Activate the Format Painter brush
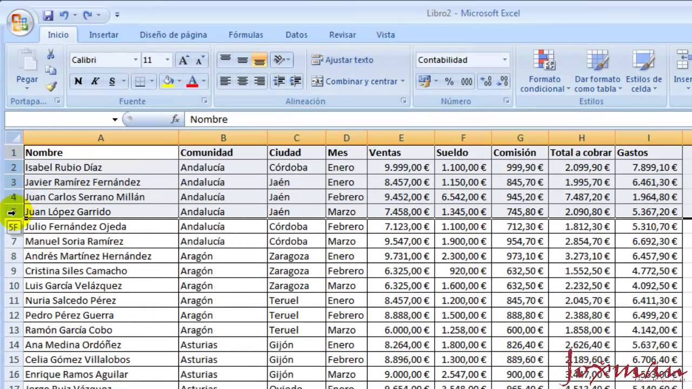 click(51, 86)
